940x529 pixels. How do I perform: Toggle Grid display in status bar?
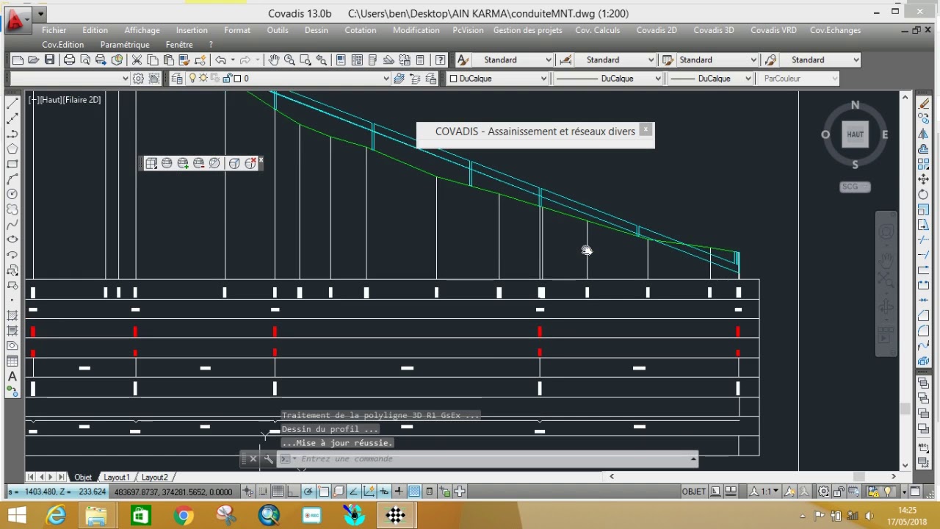(278, 492)
